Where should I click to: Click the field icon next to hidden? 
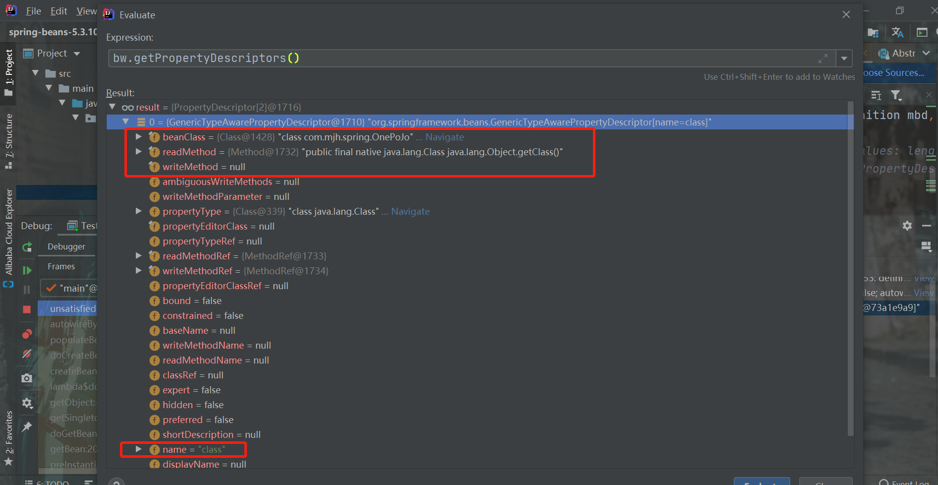coord(155,405)
